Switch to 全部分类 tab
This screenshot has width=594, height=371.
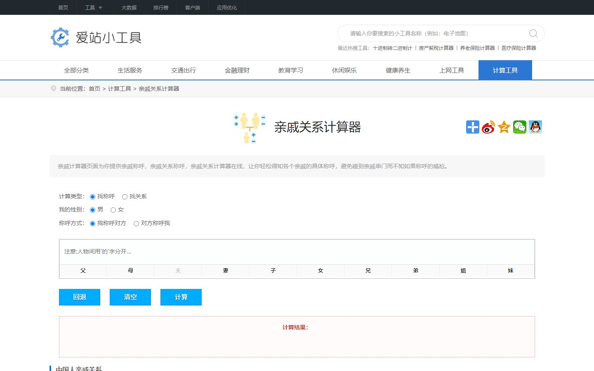click(76, 70)
